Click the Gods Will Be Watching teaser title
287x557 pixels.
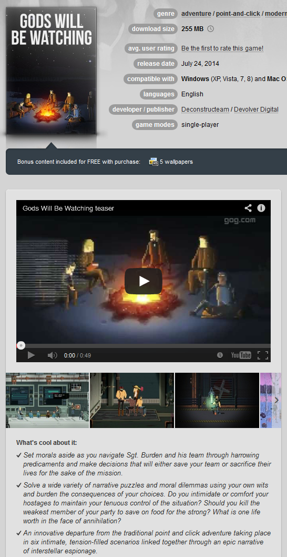pos(68,208)
